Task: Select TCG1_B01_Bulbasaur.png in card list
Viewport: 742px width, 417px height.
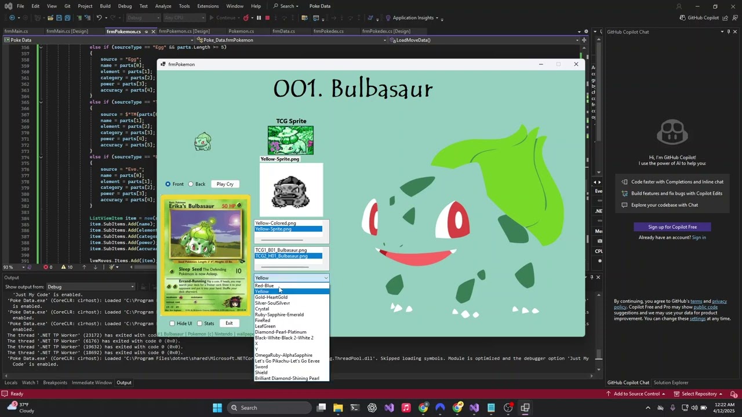Action: pos(288,250)
